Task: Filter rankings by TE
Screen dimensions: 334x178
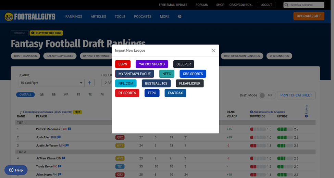Action: coord(78,94)
